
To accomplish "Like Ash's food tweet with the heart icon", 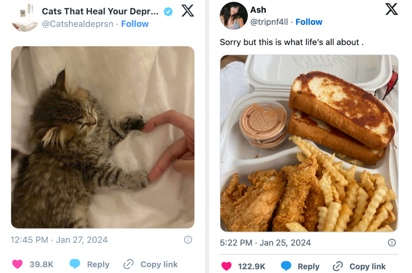I will point(226,266).
